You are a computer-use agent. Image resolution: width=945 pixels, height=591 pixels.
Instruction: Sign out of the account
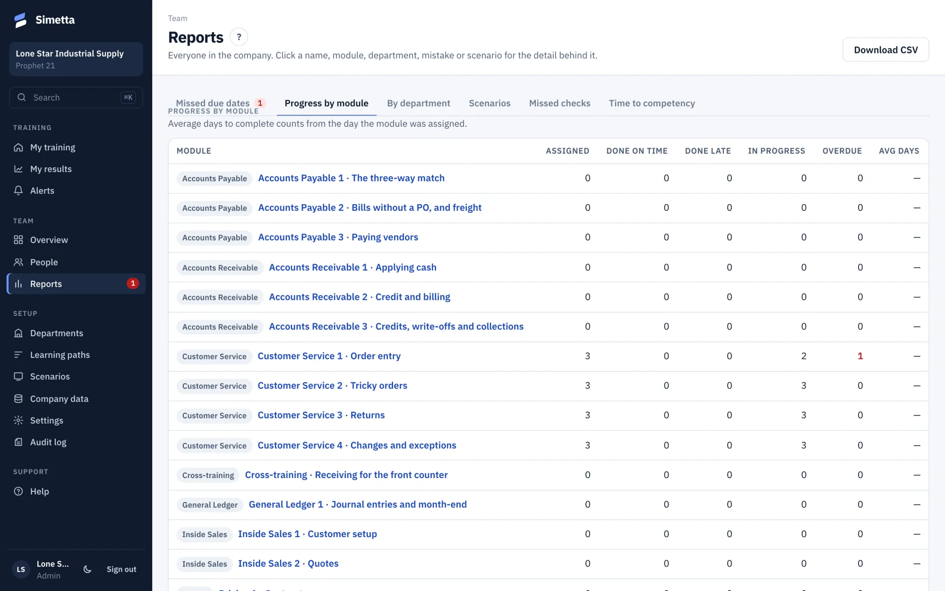(x=121, y=569)
